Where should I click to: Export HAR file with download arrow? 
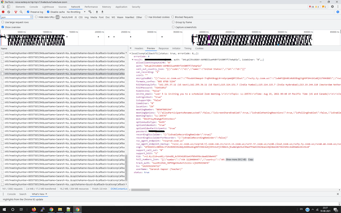tap(102, 12)
